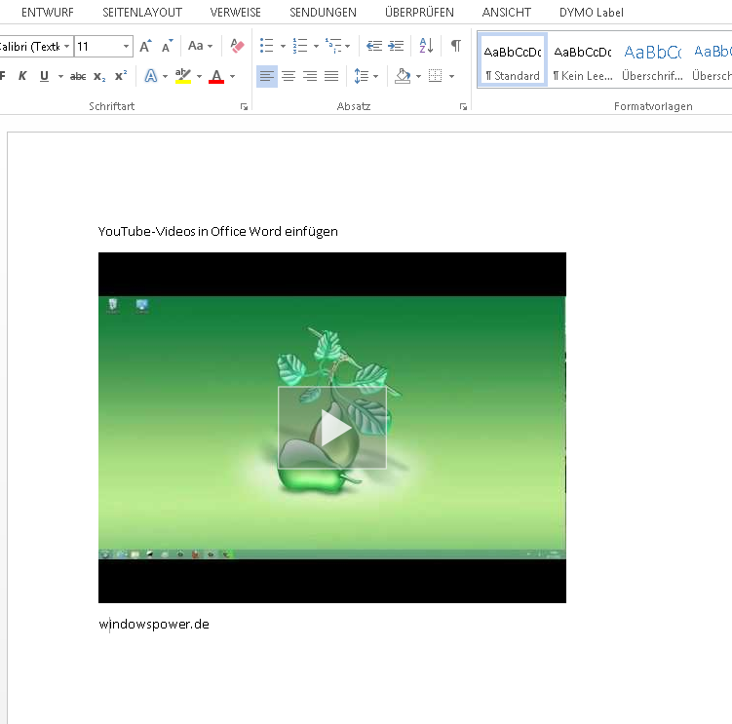Open the change case (Aa) dropdown
The image size is (732, 724).
200,46
